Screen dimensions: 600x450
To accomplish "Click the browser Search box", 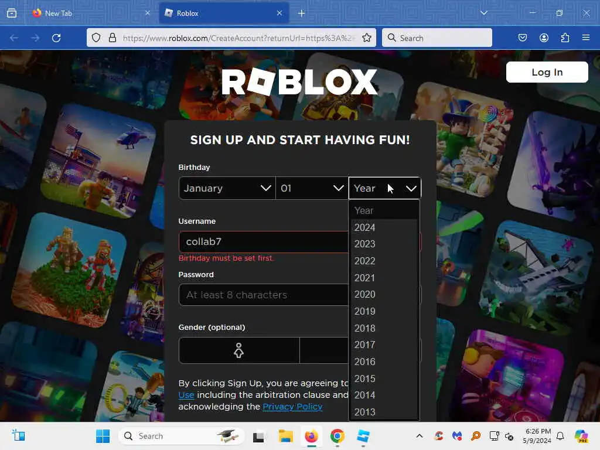I will (x=437, y=38).
